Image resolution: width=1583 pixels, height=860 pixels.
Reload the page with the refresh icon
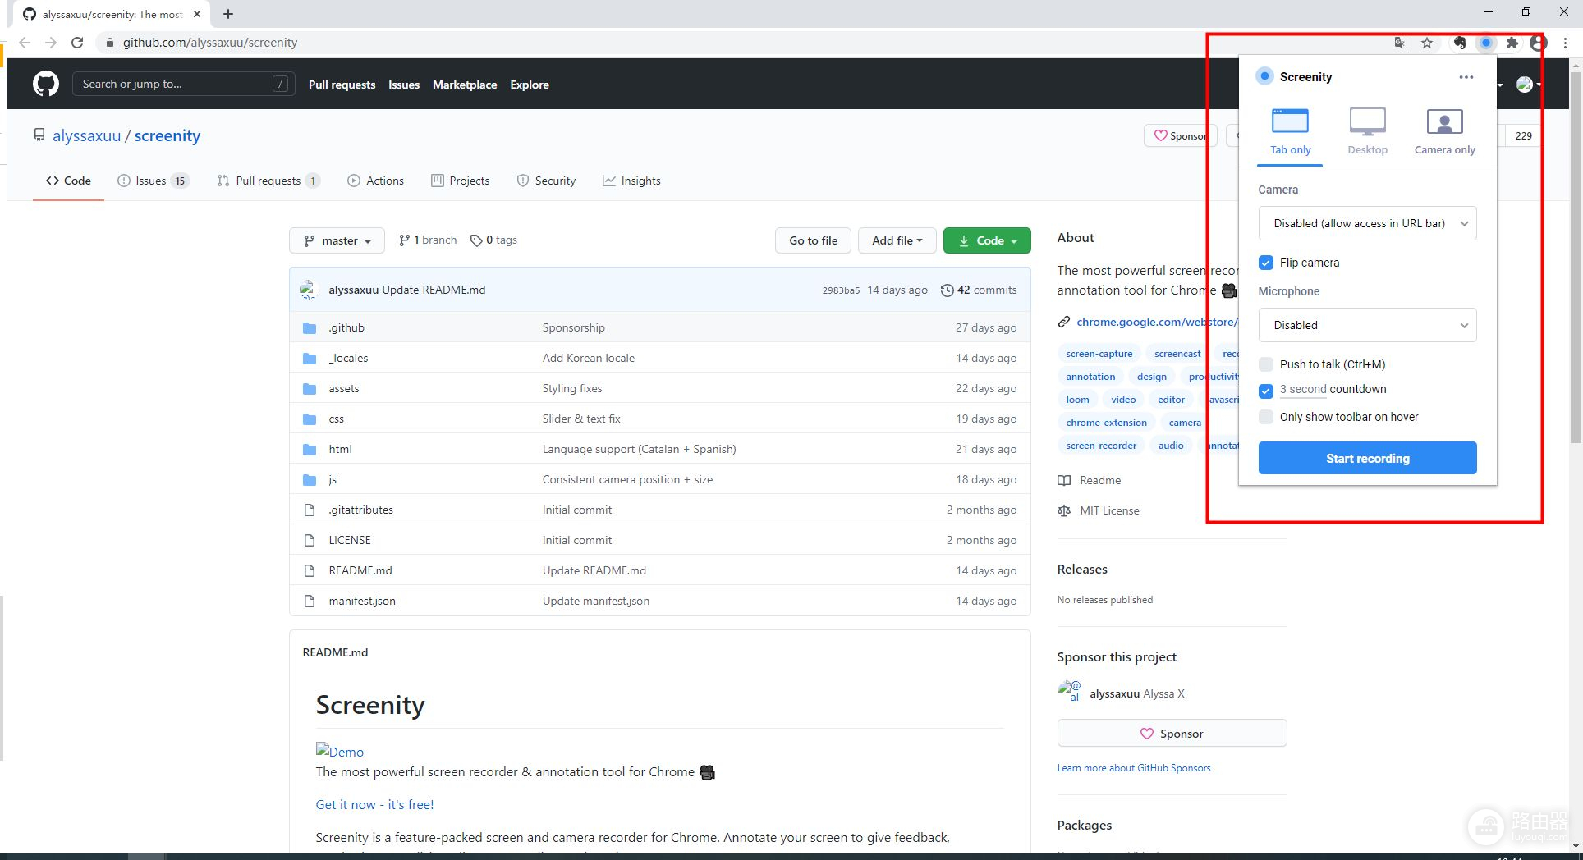[x=77, y=43]
